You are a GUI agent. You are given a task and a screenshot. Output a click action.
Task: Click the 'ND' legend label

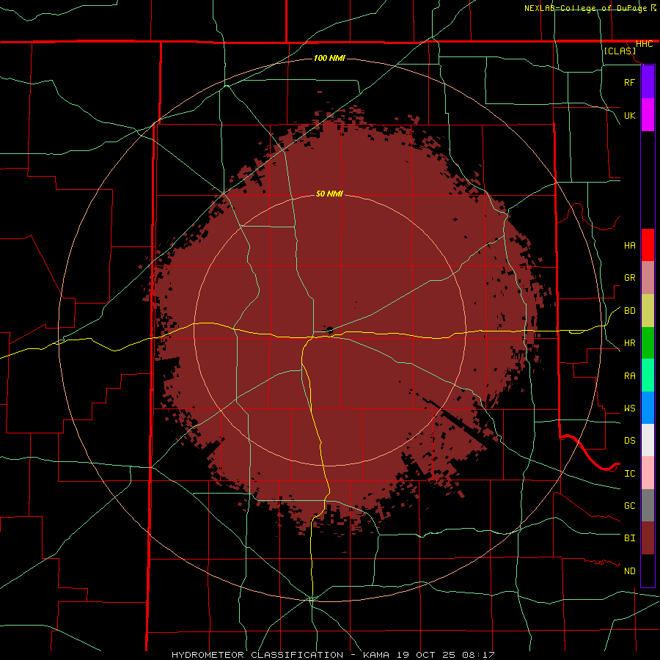pyautogui.click(x=629, y=571)
